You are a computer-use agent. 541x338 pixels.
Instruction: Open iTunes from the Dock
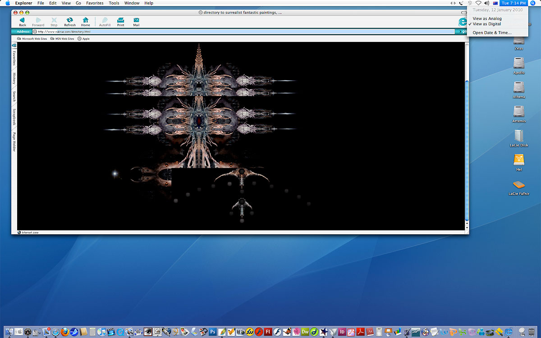[103, 332]
